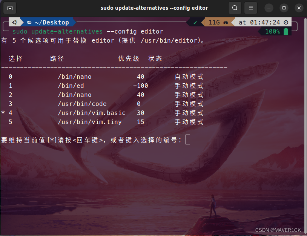
Task: Click the 选择 column header
Action: click(x=16, y=58)
